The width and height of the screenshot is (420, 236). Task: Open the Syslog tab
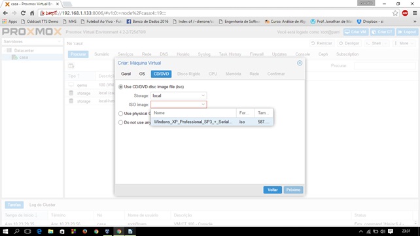click(x=204, y=54)
